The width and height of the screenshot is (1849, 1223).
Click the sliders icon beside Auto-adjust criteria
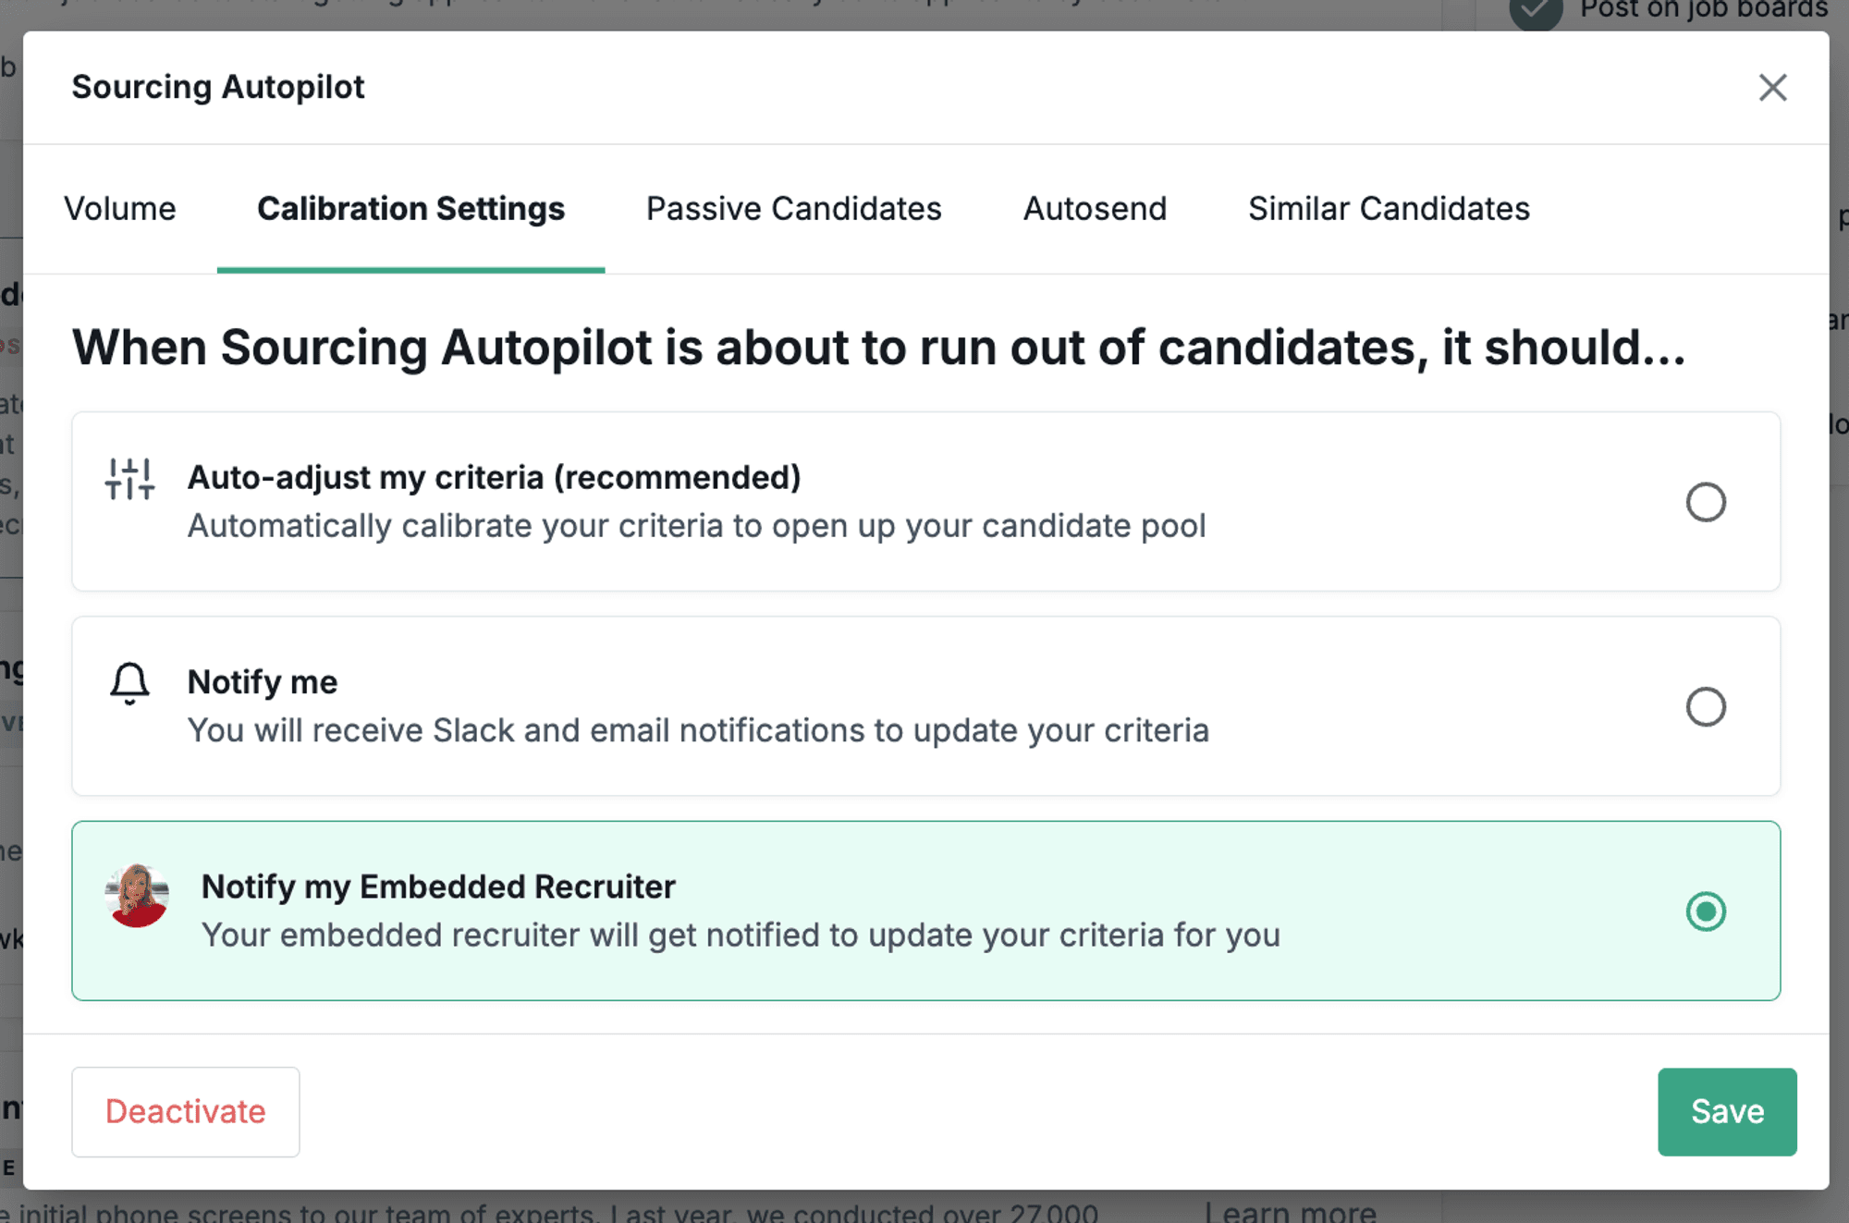129,479
